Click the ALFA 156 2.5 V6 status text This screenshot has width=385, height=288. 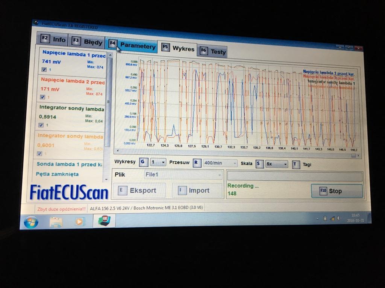(146, 208)
